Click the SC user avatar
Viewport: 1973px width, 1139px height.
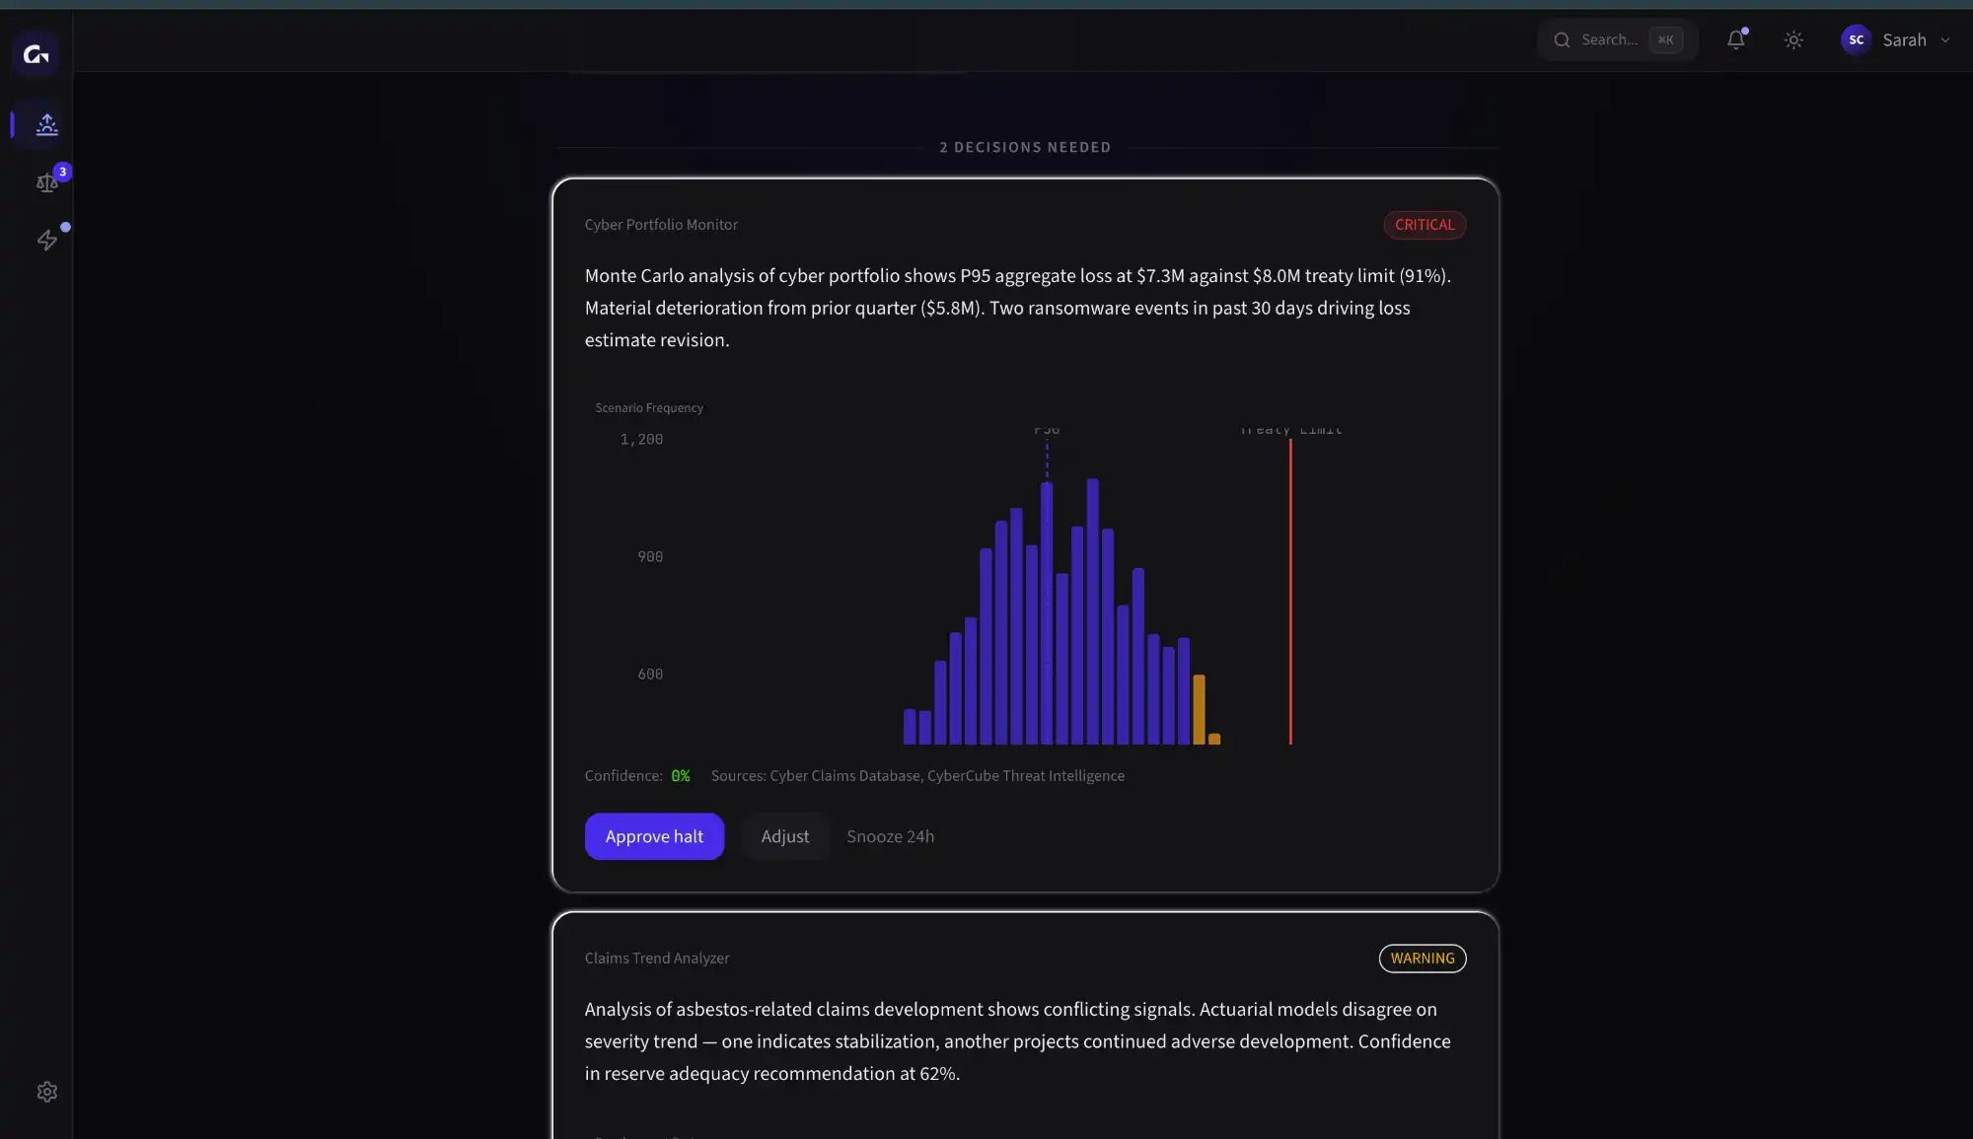point(1856,40)
